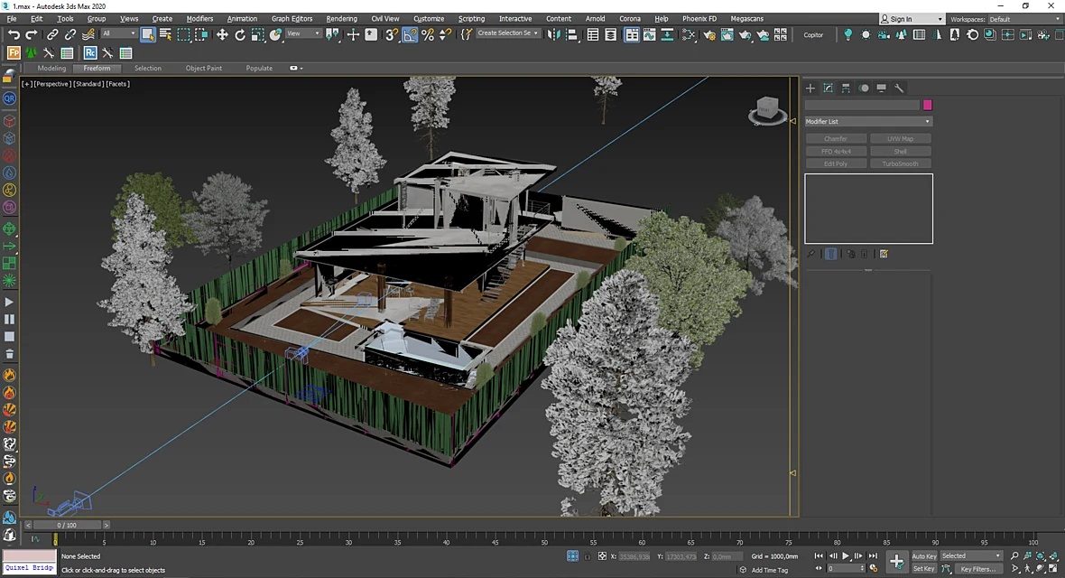Viewport: 1065px width, 578px height.
Task: Open the Workspaces Default dropdown
Action: click(1023, 19)
